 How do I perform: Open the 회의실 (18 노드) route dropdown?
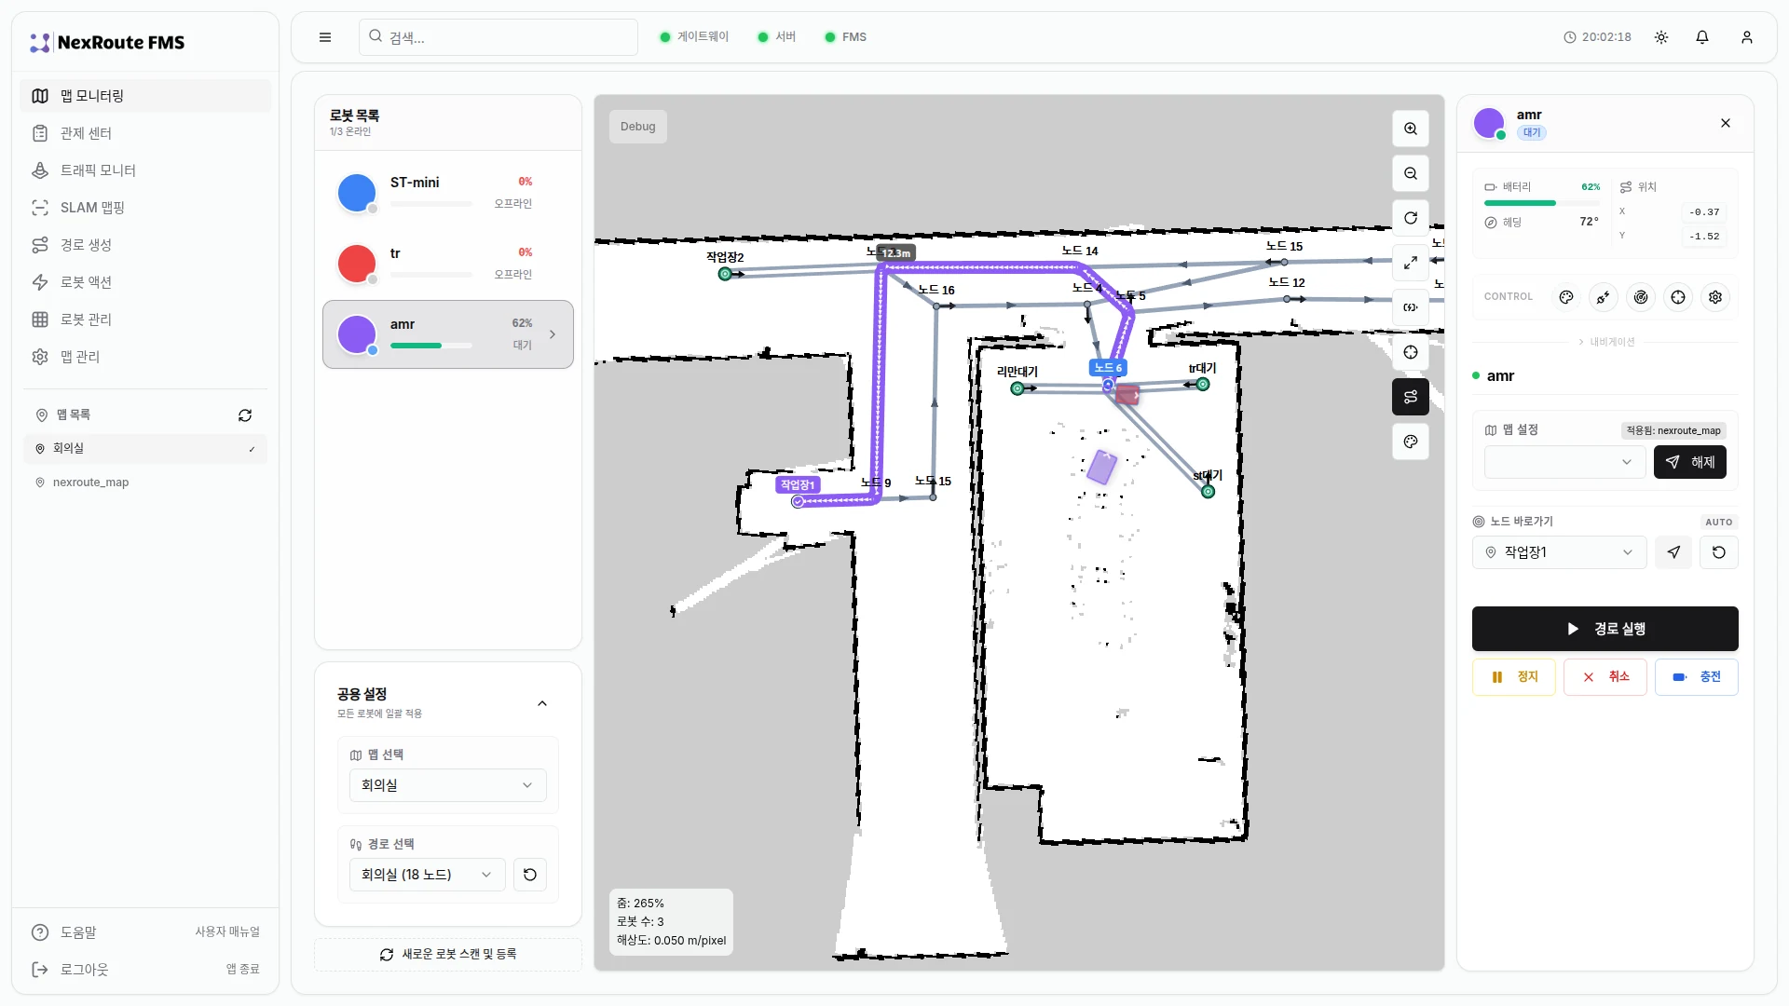pyautogui.click(x=428, y=875)
